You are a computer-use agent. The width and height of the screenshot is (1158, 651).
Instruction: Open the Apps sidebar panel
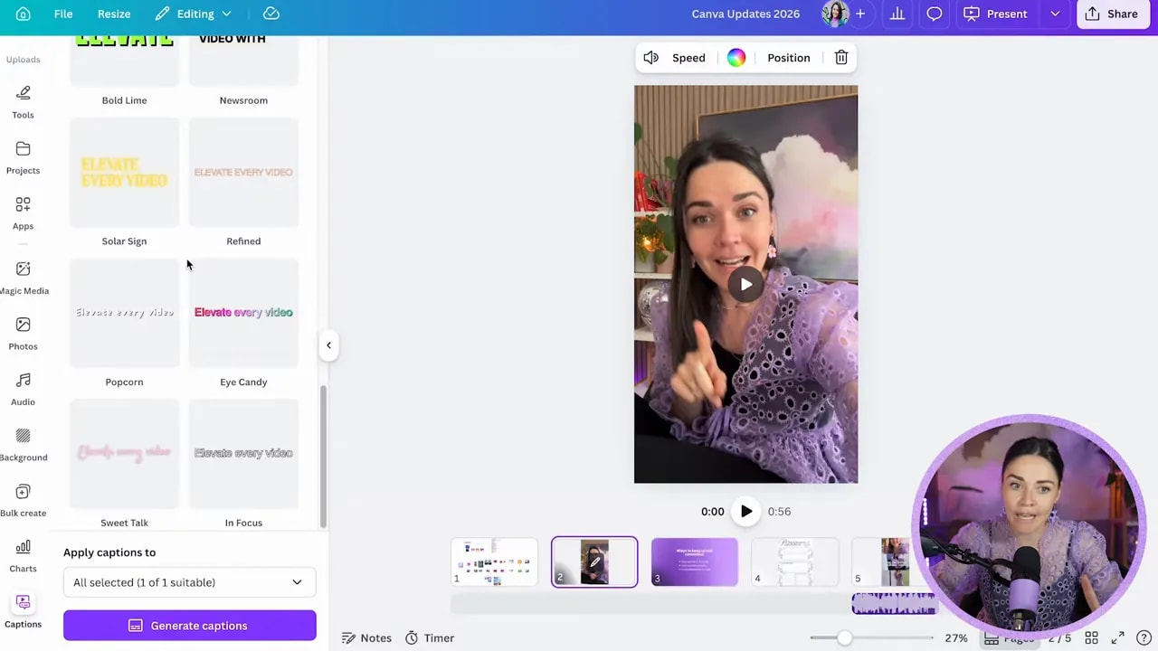tap(23, 212)
